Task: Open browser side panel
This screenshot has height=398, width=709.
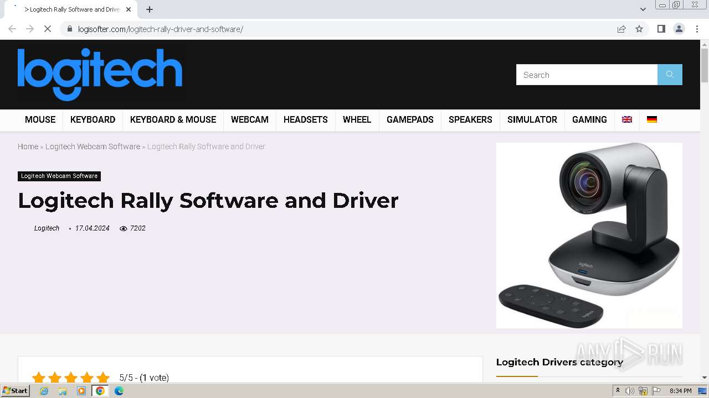Action: point(661,29)
